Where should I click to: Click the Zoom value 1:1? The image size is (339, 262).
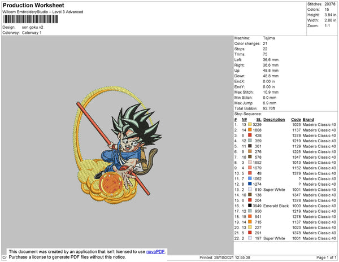click(327, 26)
